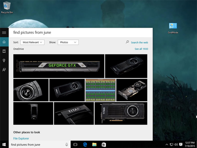Expand the Sort 'Most Relevant' dropdown
Image resolution: width=197 pixels, height=148 pixels.
click(32, 42)
